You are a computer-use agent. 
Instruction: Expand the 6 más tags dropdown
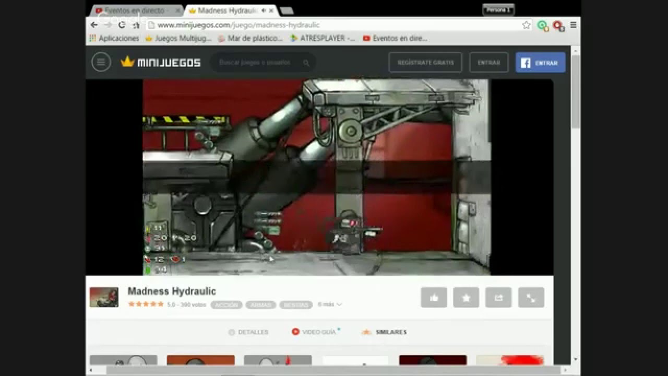(330, 304)
